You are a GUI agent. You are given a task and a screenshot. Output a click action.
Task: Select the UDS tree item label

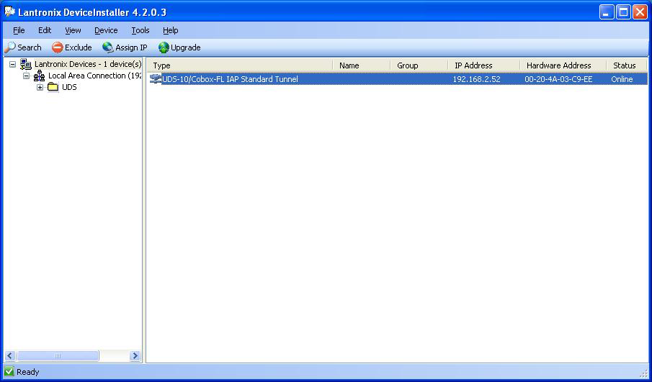[69, 87]
